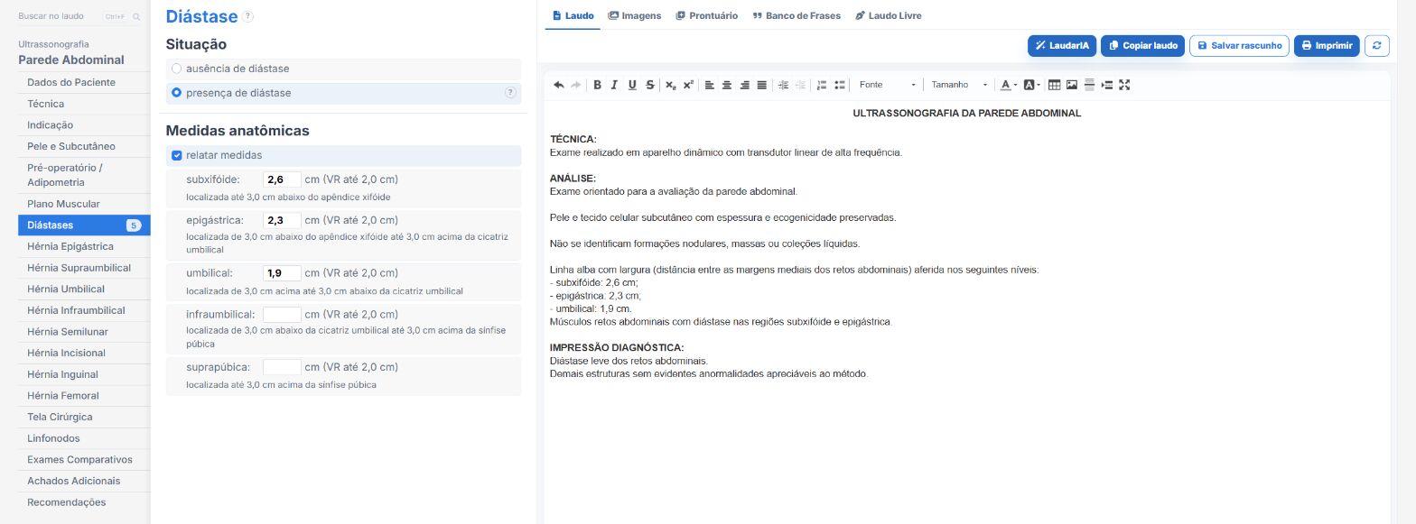This screenshot has height=524, width=1416.
Task: Click the suprapúbica measurement field
Action: (x=282, y=367)
